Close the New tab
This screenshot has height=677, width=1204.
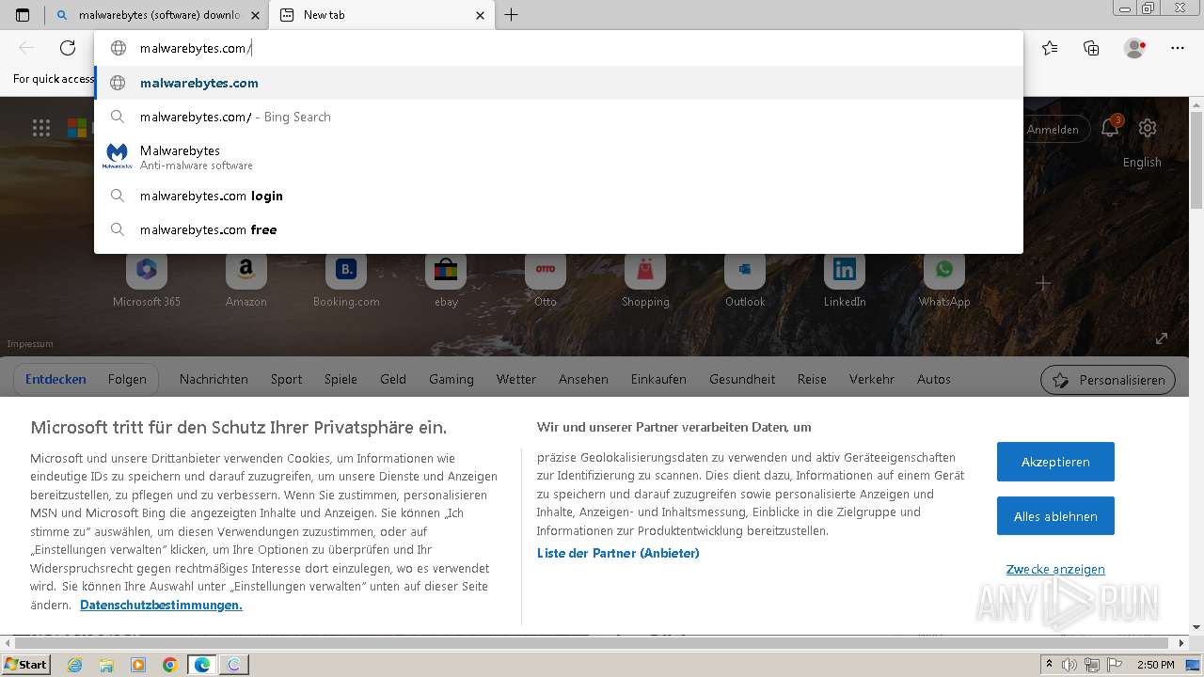click(x=481, y=15)
